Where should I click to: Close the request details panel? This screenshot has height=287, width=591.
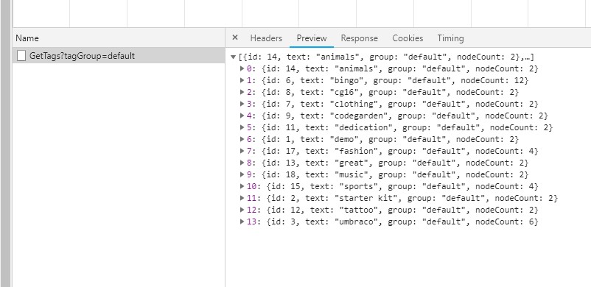click(235, 38)
